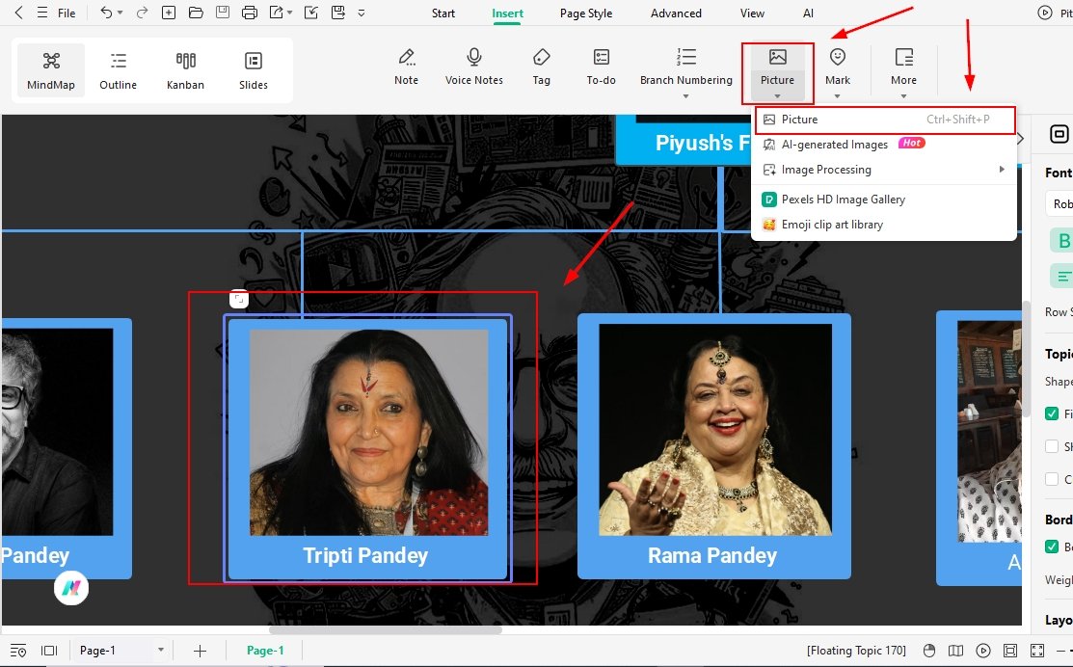Open a file via the folder icon
Viewport: 1073px width, 667px height.
(x=196, y=13)
